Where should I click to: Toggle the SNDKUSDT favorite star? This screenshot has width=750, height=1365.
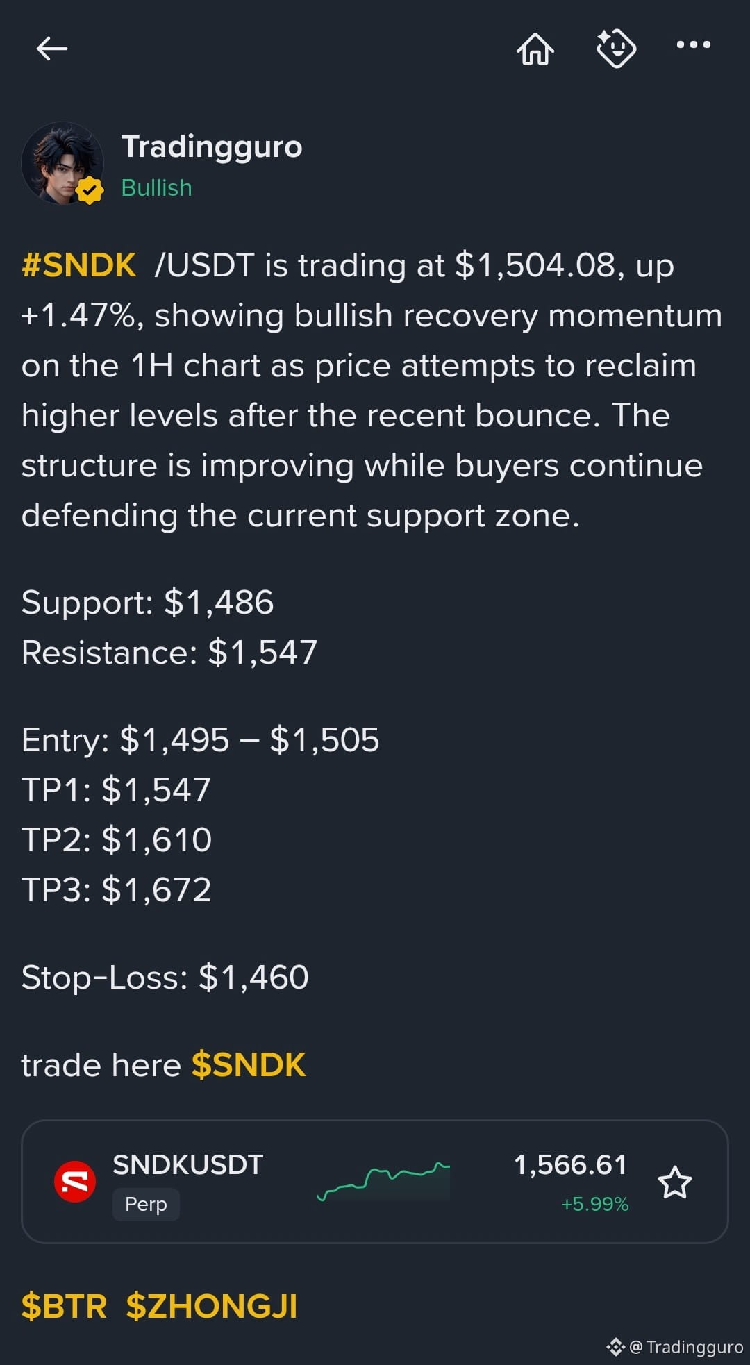pos(674,1182)
